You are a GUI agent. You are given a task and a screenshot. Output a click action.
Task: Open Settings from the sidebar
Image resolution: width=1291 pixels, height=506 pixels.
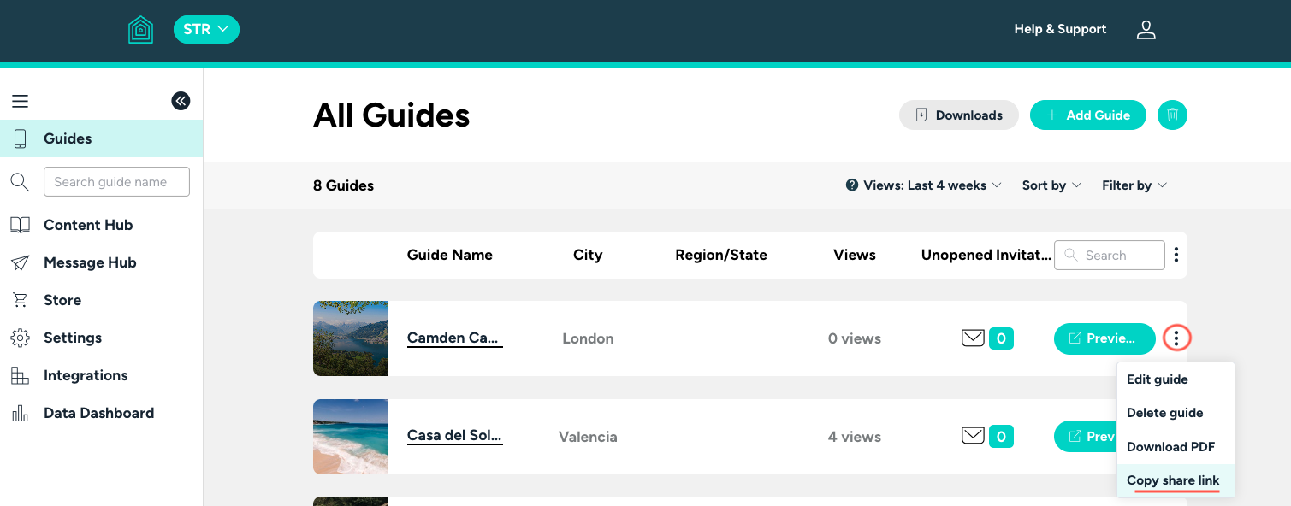tap(73, 338)
